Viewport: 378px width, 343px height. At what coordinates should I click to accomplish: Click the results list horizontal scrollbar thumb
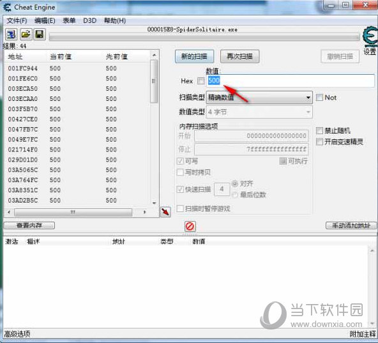coord(73,212)
